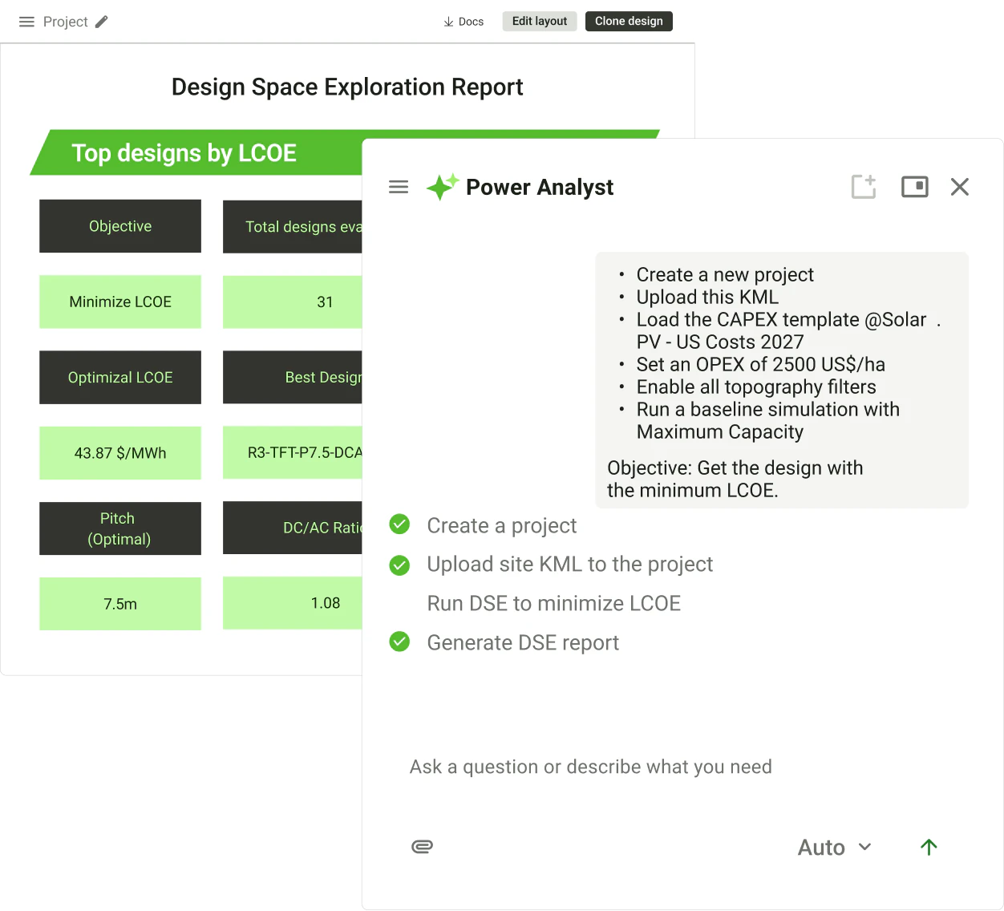Click the 31 value cell
Viewport: 1004px width, 911px height.
[293, 302]
